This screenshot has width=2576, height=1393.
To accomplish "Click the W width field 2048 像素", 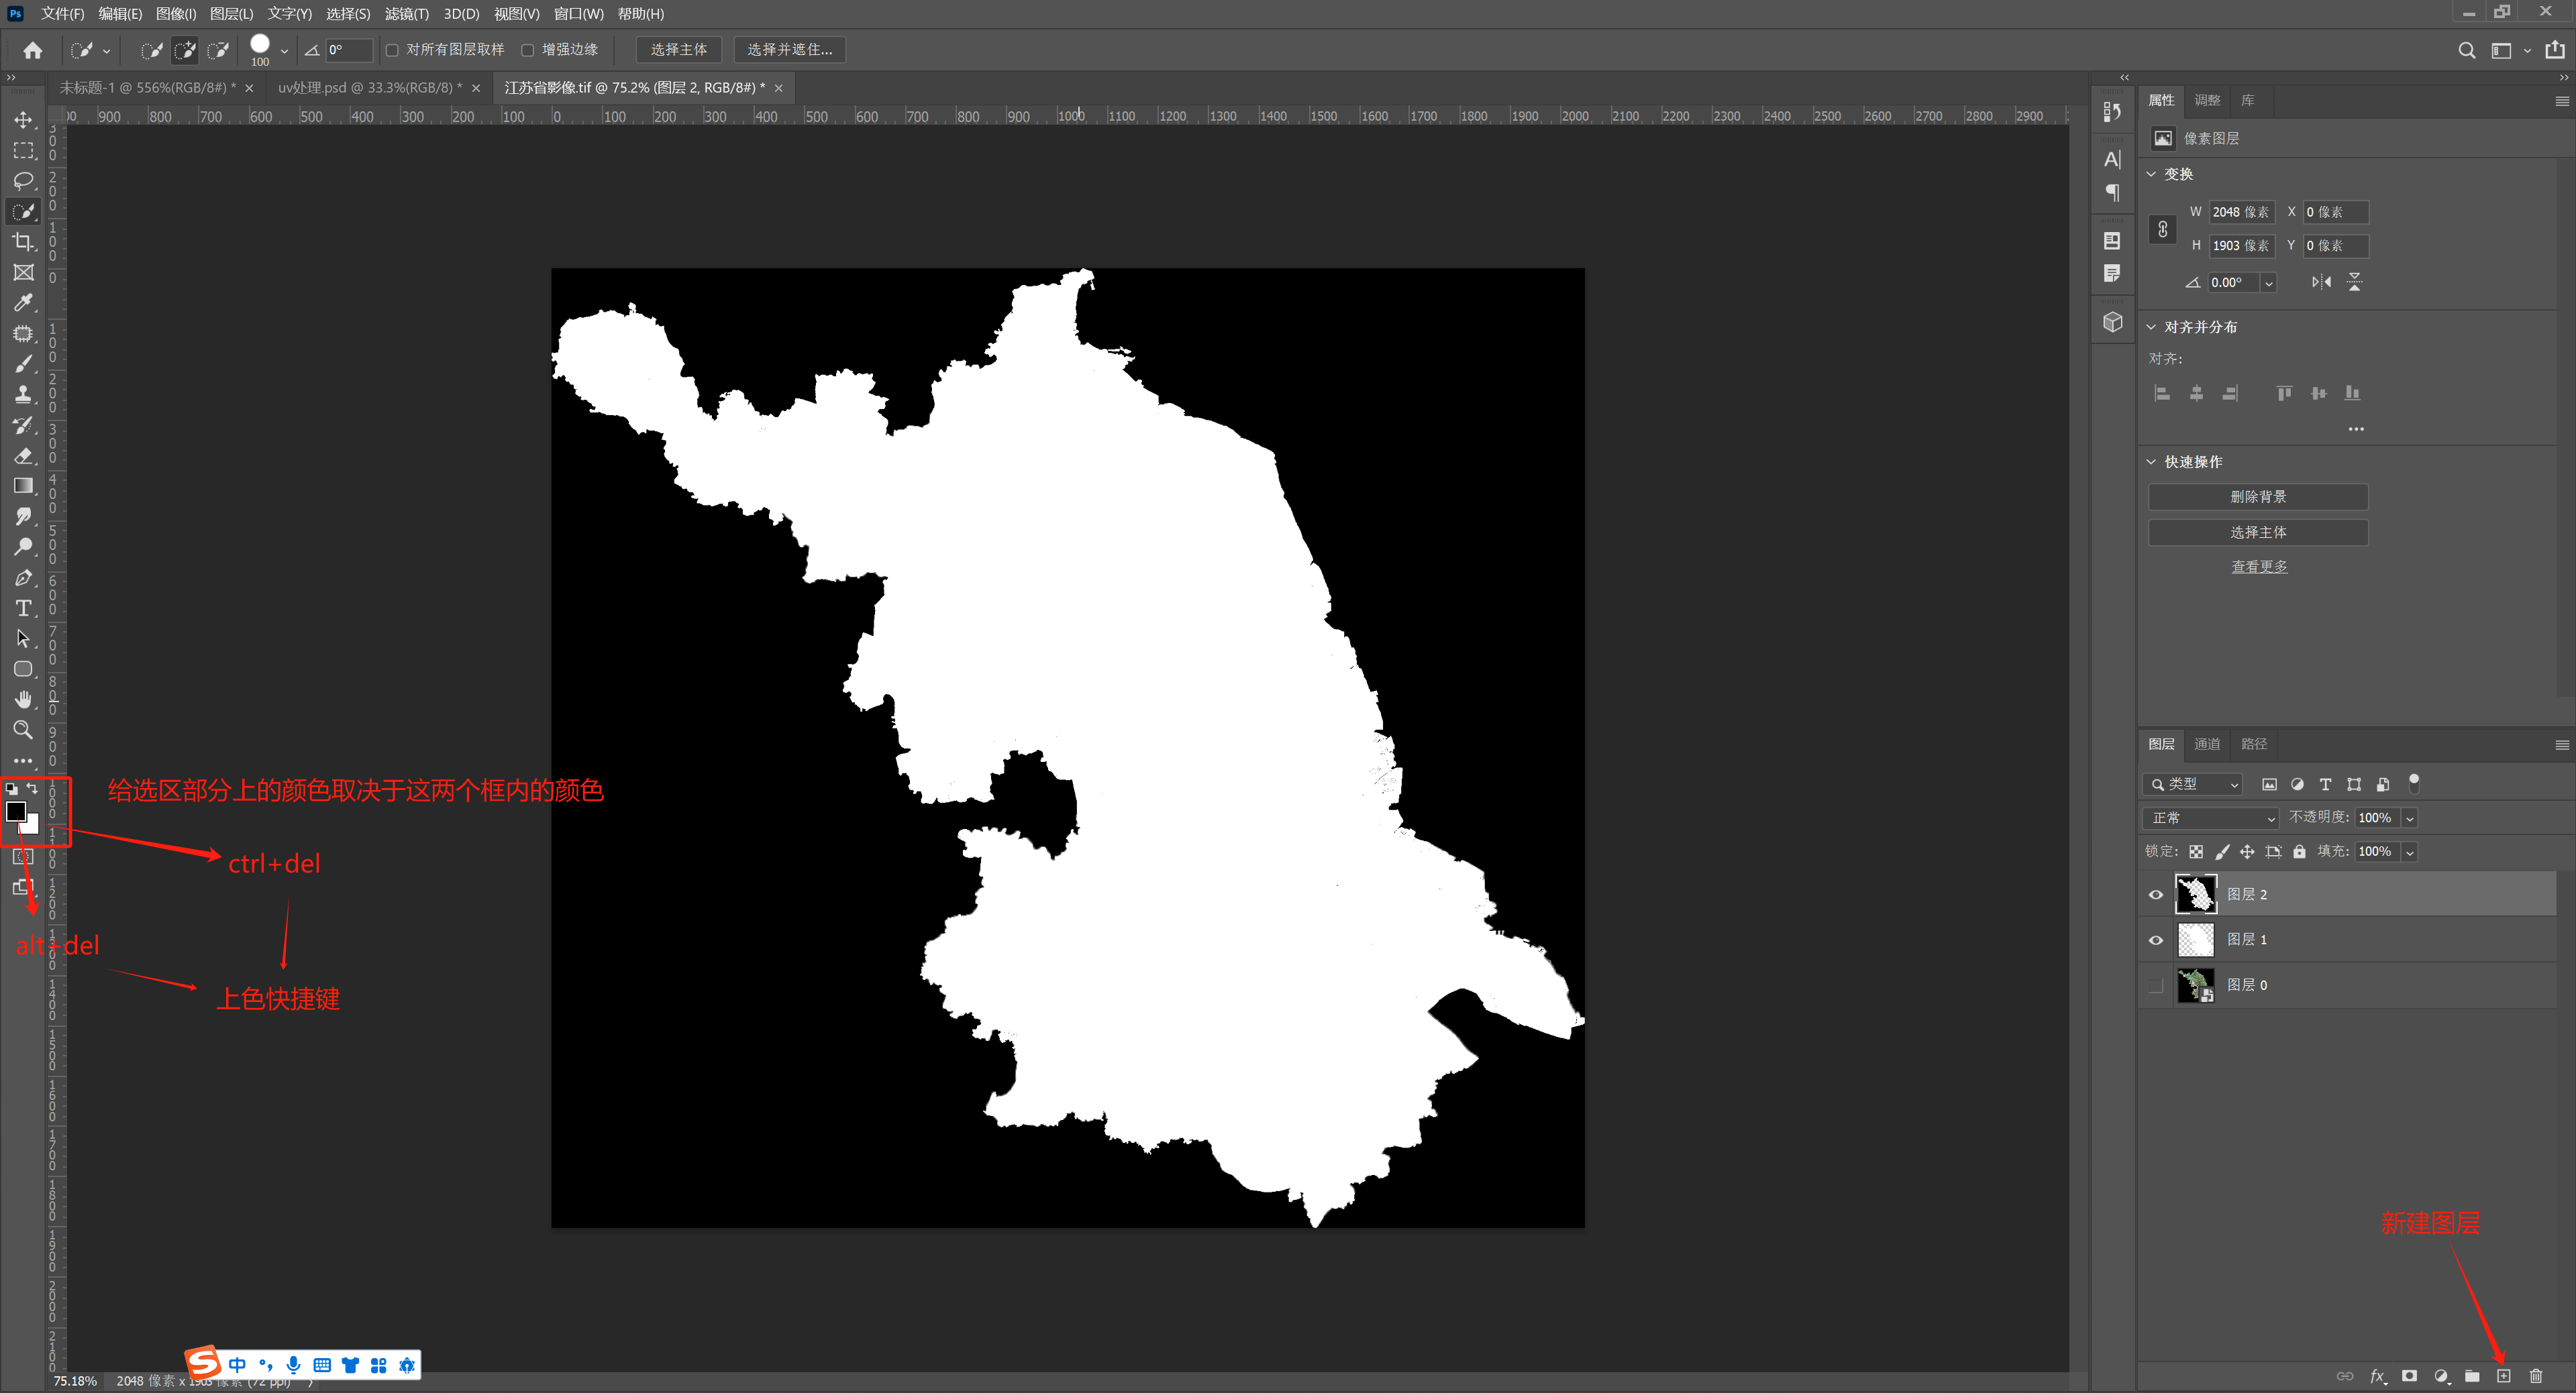I will [2241, 212].
